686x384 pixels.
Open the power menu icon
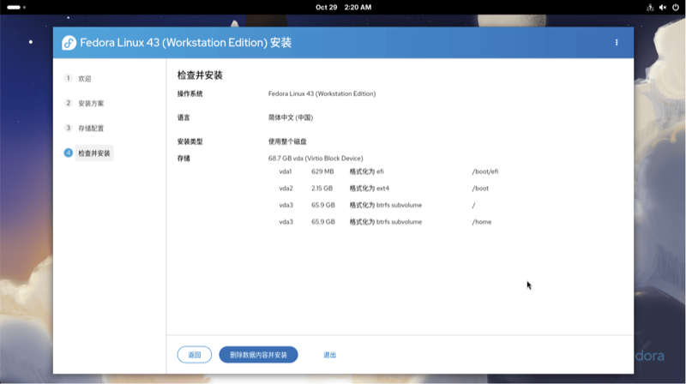pos(676,8)
